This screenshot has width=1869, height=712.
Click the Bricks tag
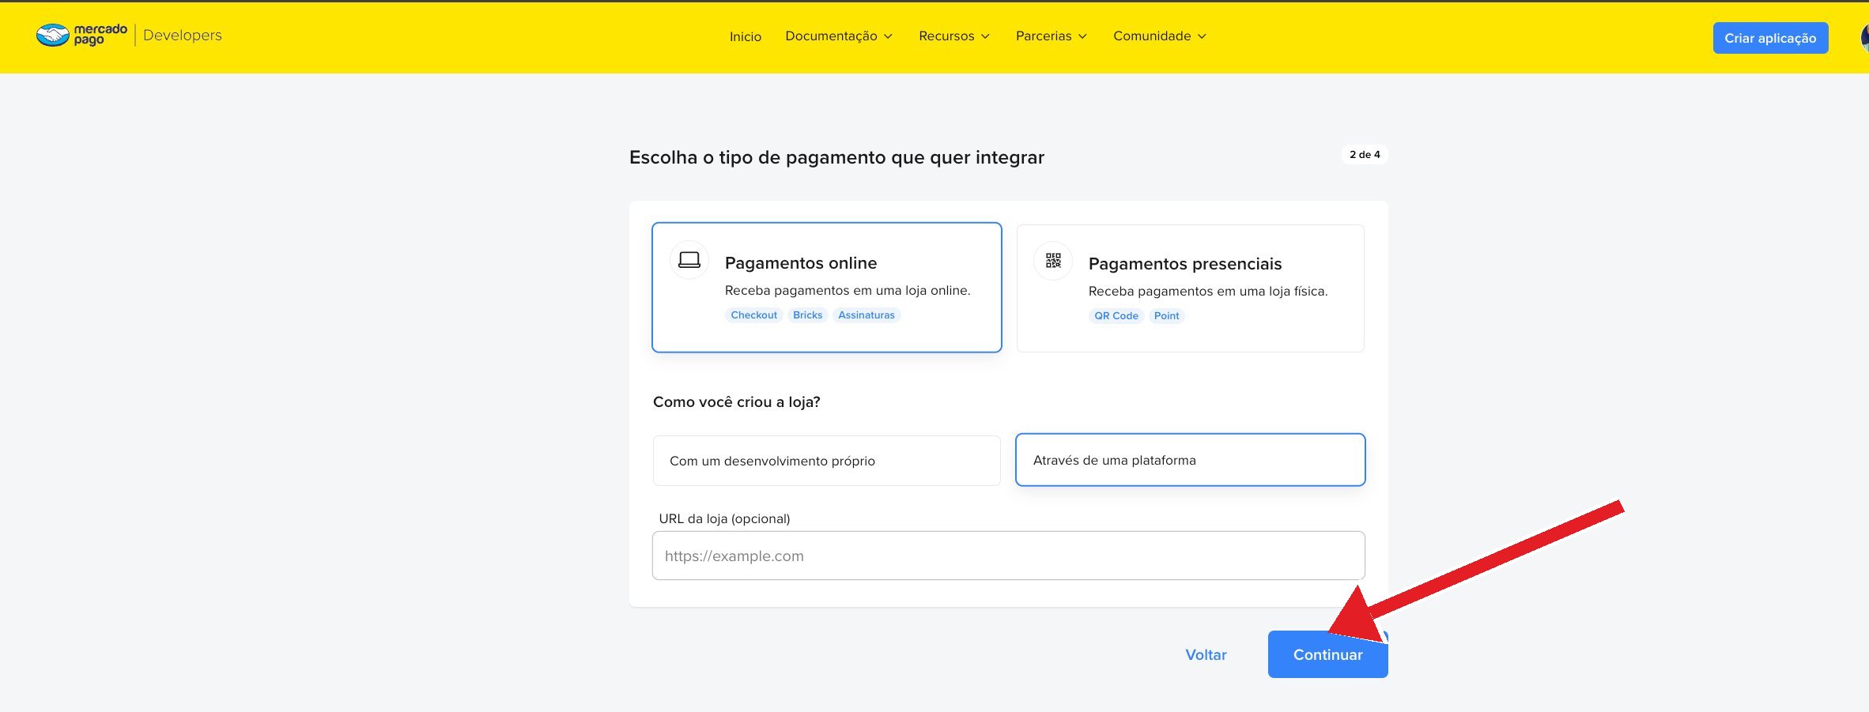tap(807, 315)
